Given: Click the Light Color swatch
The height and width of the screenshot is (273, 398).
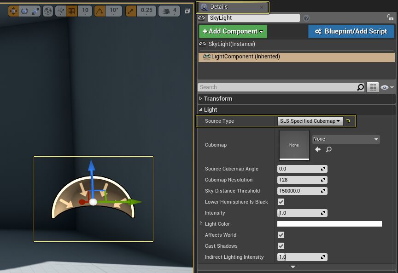Looking at the screenshot, I should pyautogui.click(x=329, y=224).
